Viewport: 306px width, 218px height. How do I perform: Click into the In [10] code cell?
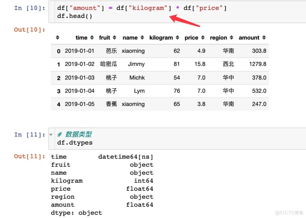[177, 12]
